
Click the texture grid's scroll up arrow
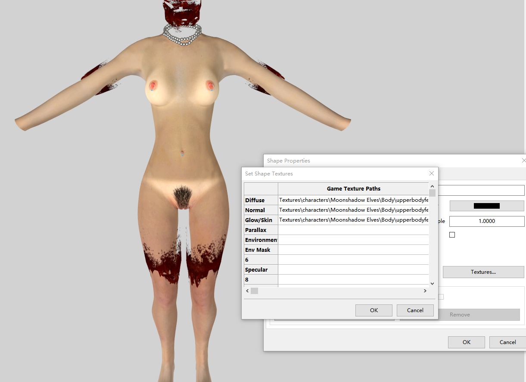pyautogui.click(x=433, y=186)
